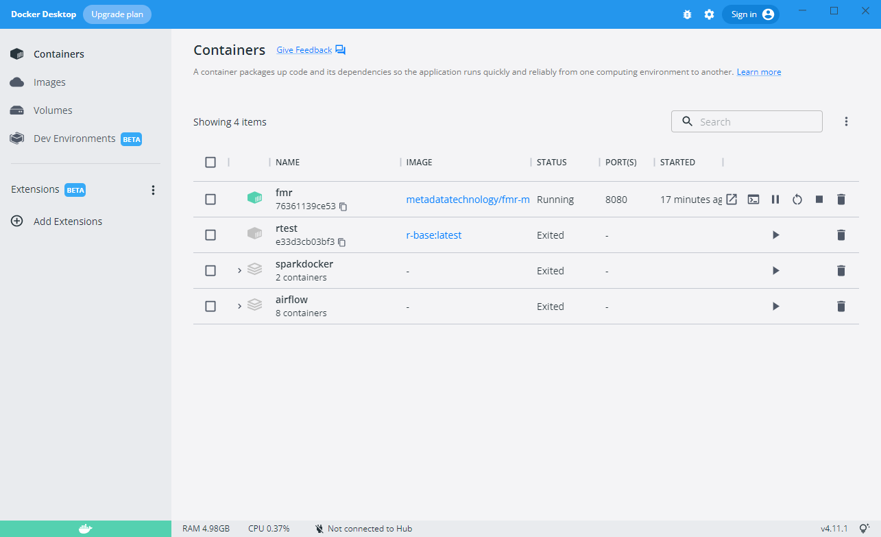Open the metadatatechnology/fmr image link

coord(468,200)
